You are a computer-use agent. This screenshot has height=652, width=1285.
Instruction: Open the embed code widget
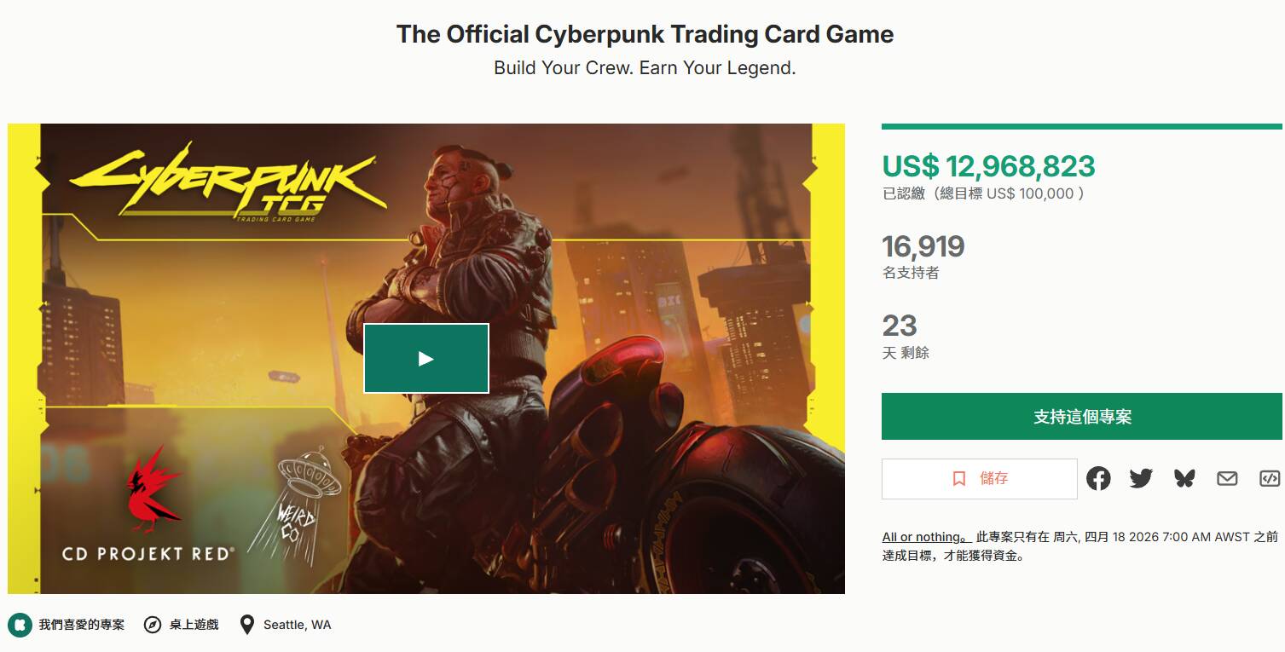pos(1270,479)
